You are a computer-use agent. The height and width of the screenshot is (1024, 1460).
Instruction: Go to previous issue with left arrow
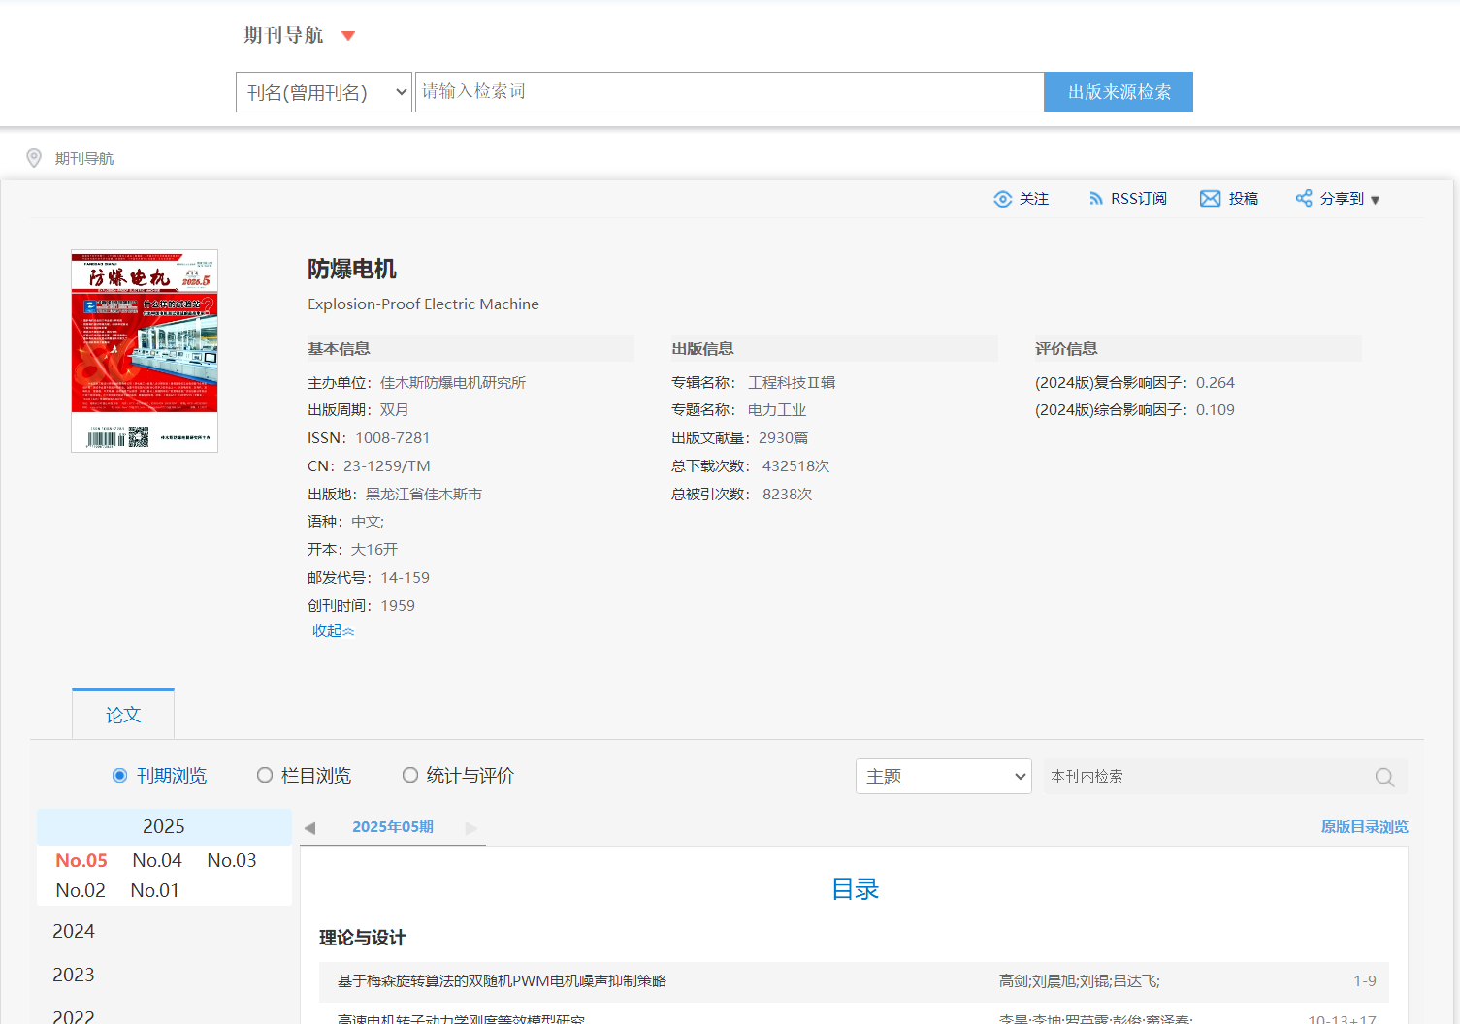point(309,828)
